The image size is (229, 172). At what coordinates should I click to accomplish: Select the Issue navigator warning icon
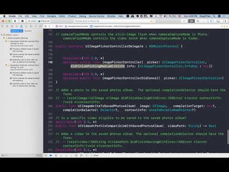(x=21, y=26)
